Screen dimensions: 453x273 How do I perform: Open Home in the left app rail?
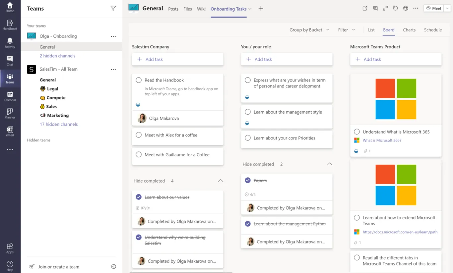pos(10,7)
